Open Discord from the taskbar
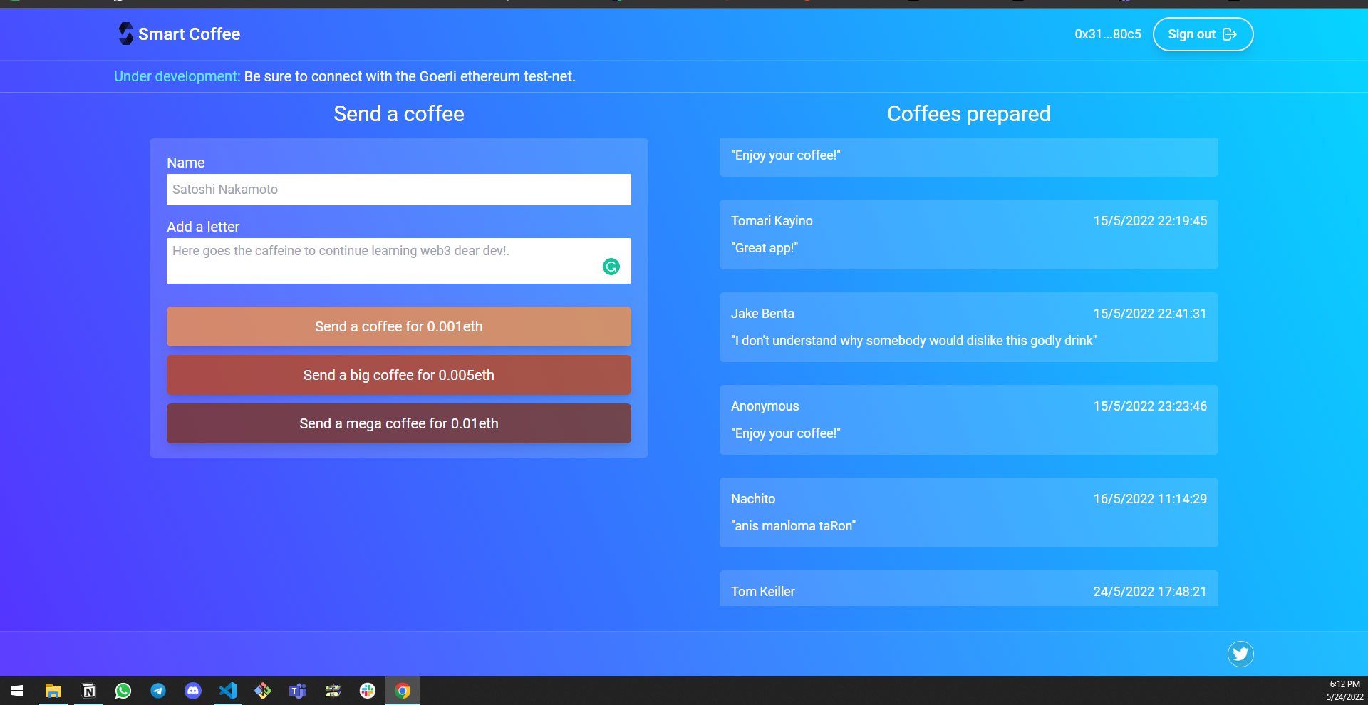Viewport: 1368px width, 705px height. [193, 690]
